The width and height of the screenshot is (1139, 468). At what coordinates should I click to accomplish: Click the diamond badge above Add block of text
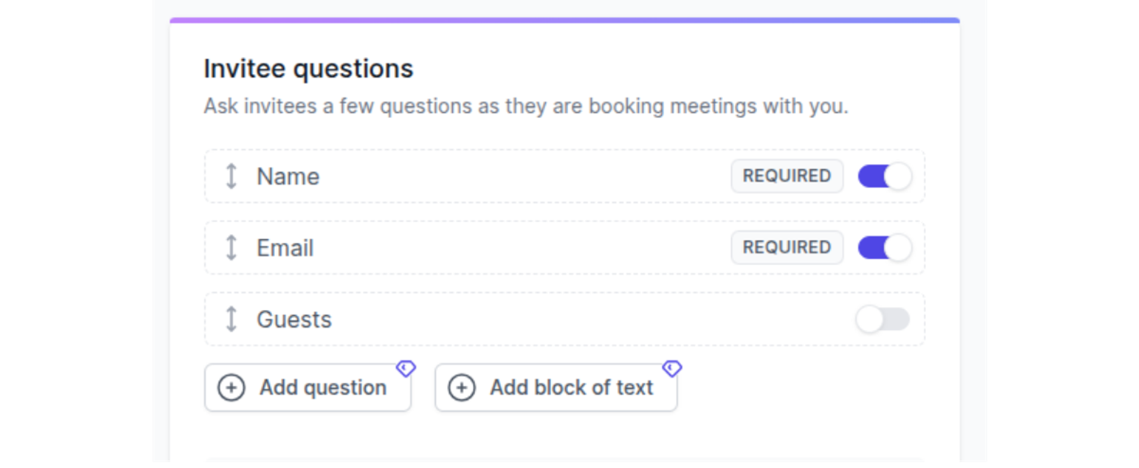click(673, 368)
